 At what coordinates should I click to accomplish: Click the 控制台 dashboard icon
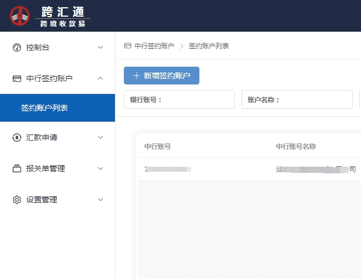17,47
